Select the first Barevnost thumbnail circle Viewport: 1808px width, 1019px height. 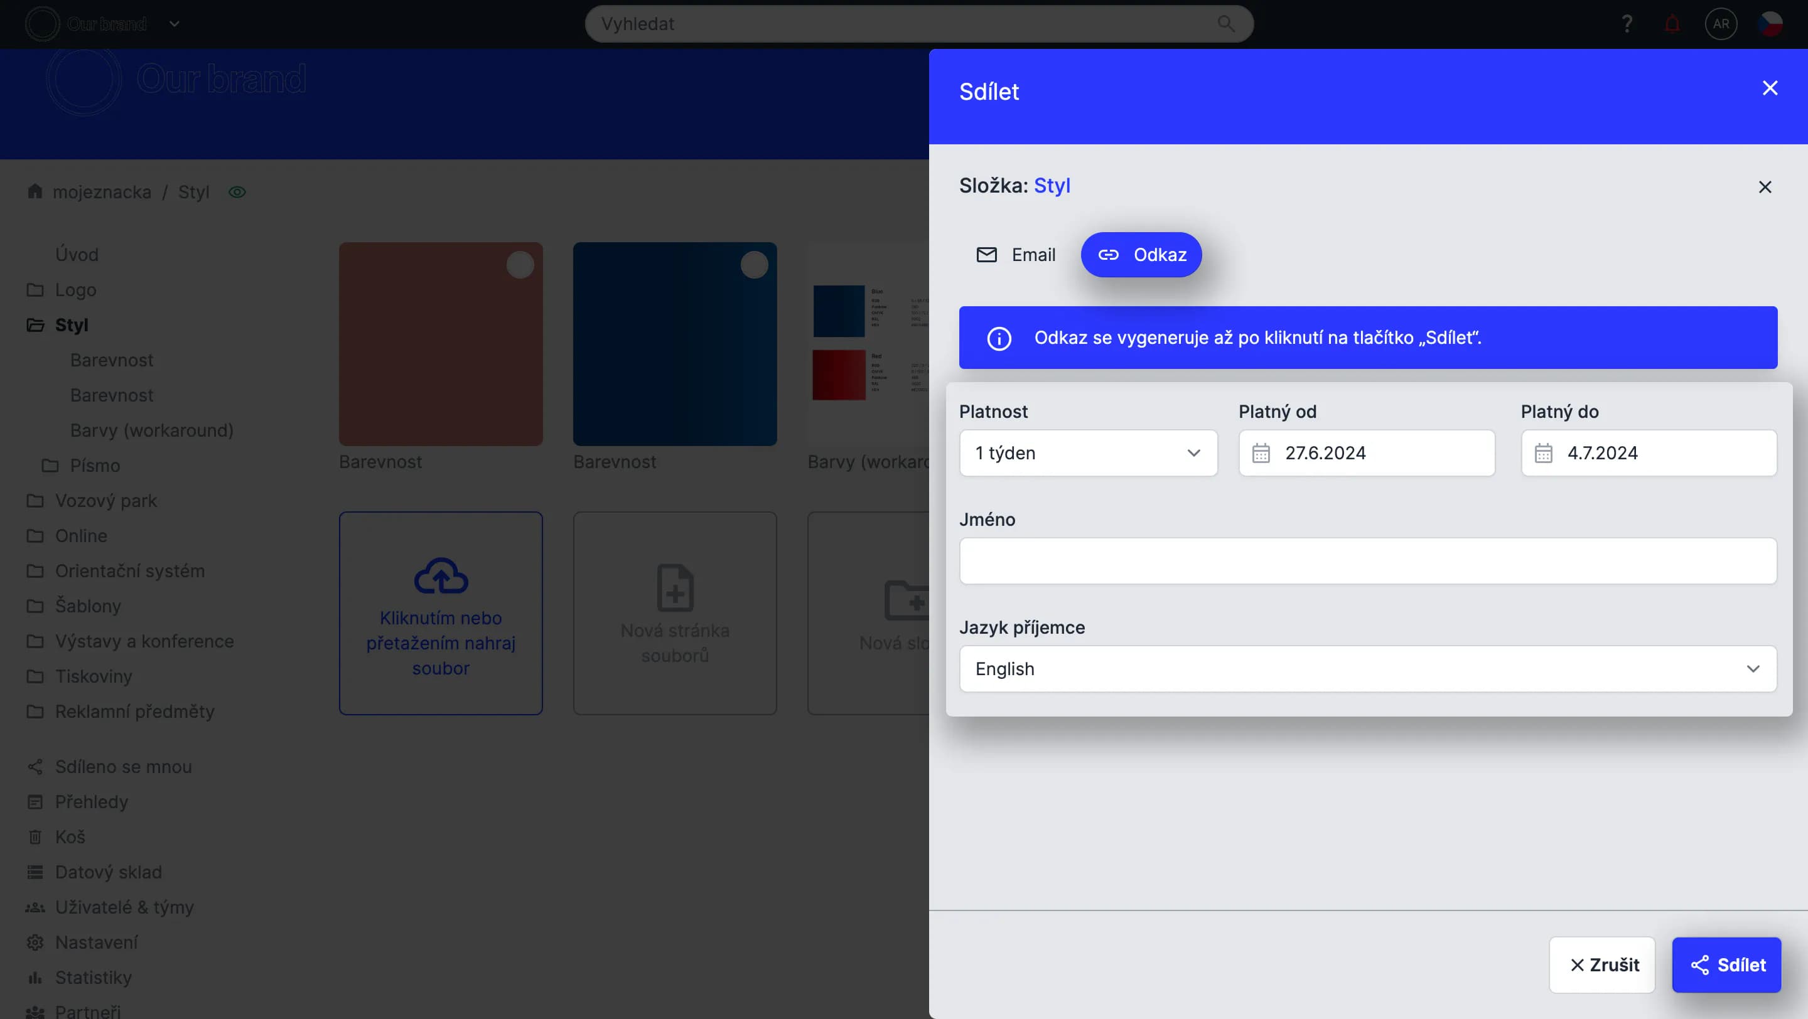point(520,265)
